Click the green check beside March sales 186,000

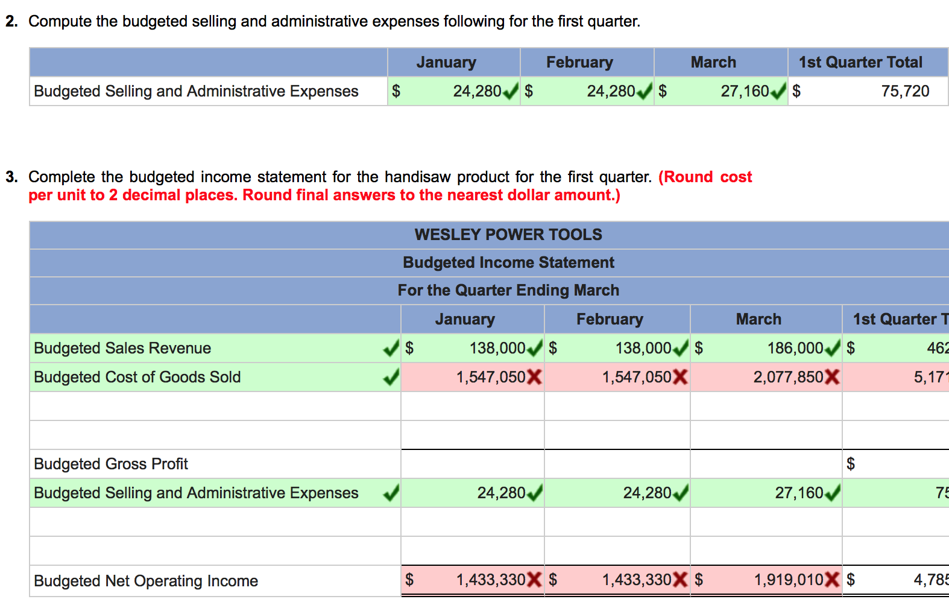(832, 348)
